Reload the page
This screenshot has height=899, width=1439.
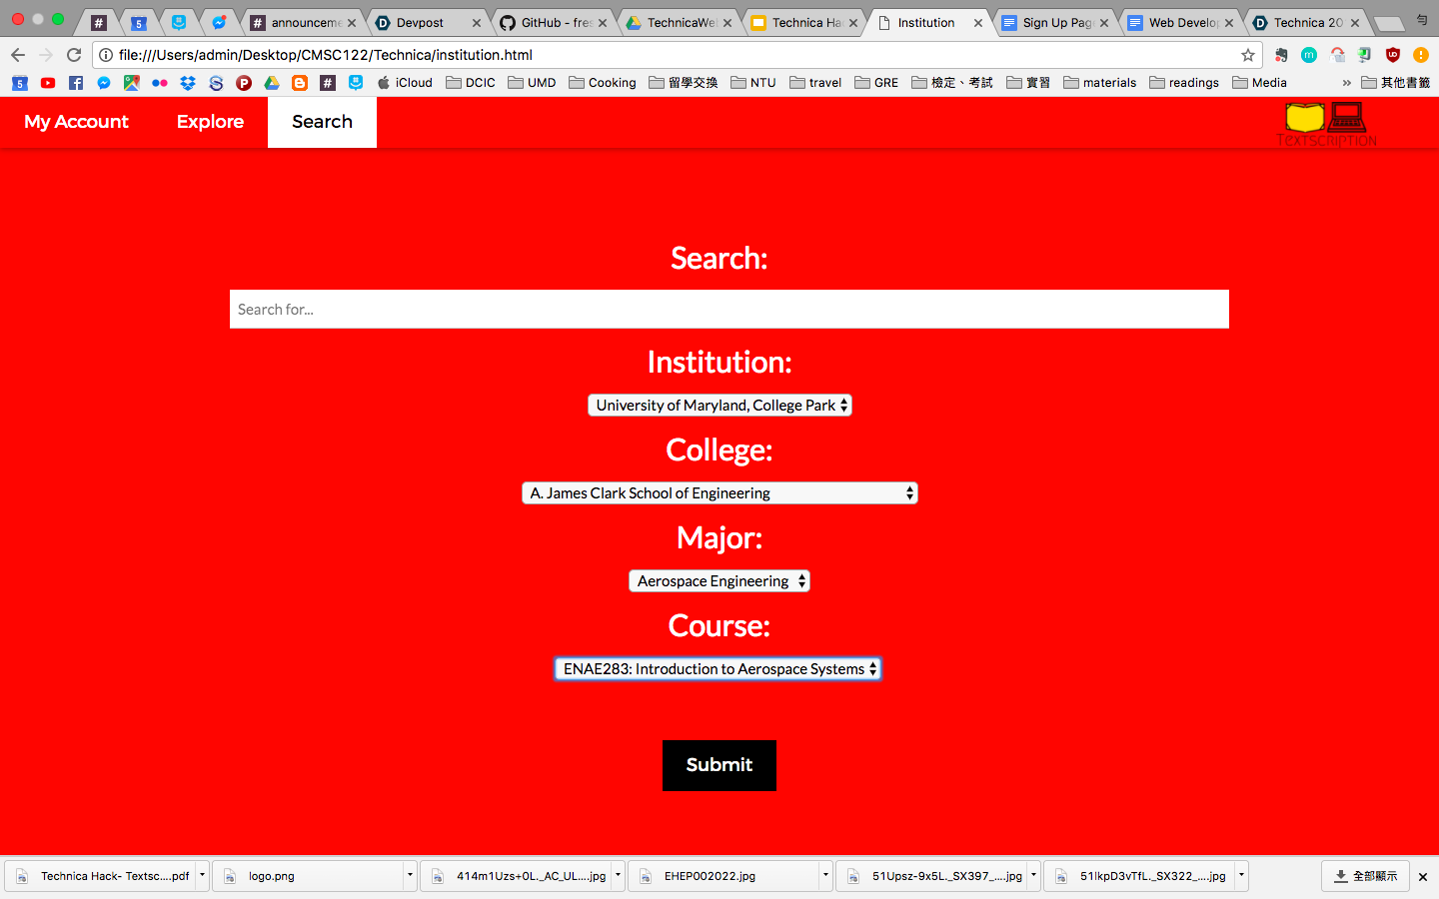pos(74,55)
